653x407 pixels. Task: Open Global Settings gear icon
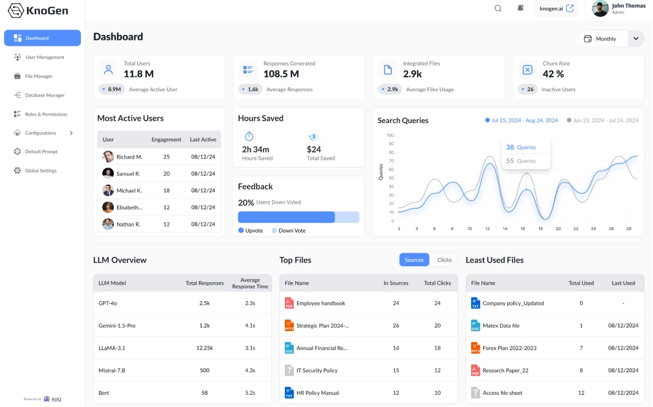pyautogui.click(x=18, y=171)
